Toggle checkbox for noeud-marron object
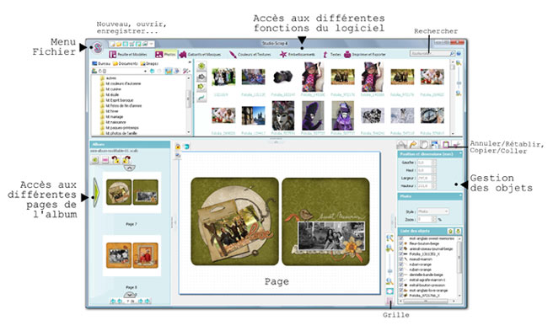 (400, 259)
